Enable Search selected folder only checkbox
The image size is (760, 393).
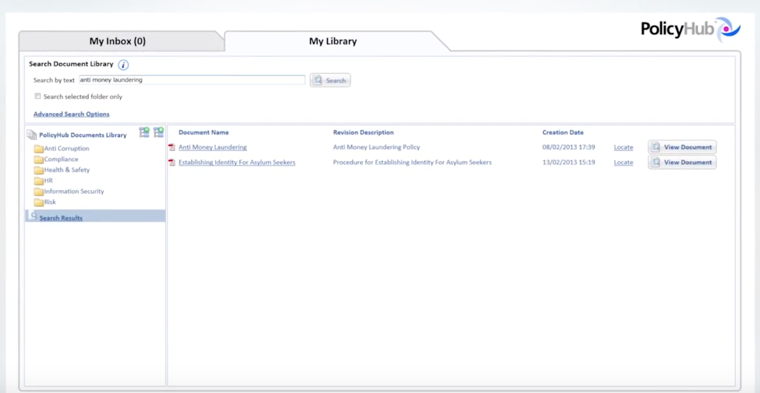tap(38, 96)
